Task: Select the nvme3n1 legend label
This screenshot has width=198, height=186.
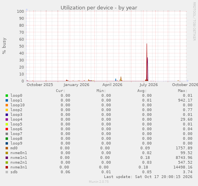Action: click(x=19, y=167)
